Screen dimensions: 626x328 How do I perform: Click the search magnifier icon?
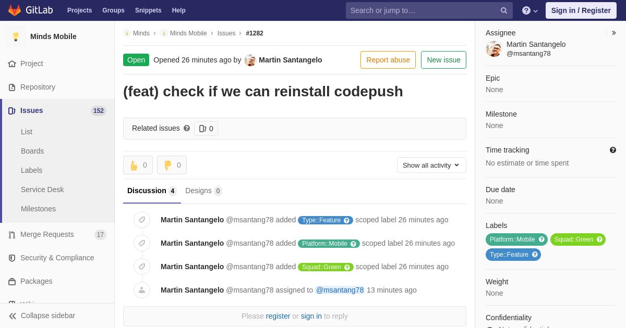504,10
